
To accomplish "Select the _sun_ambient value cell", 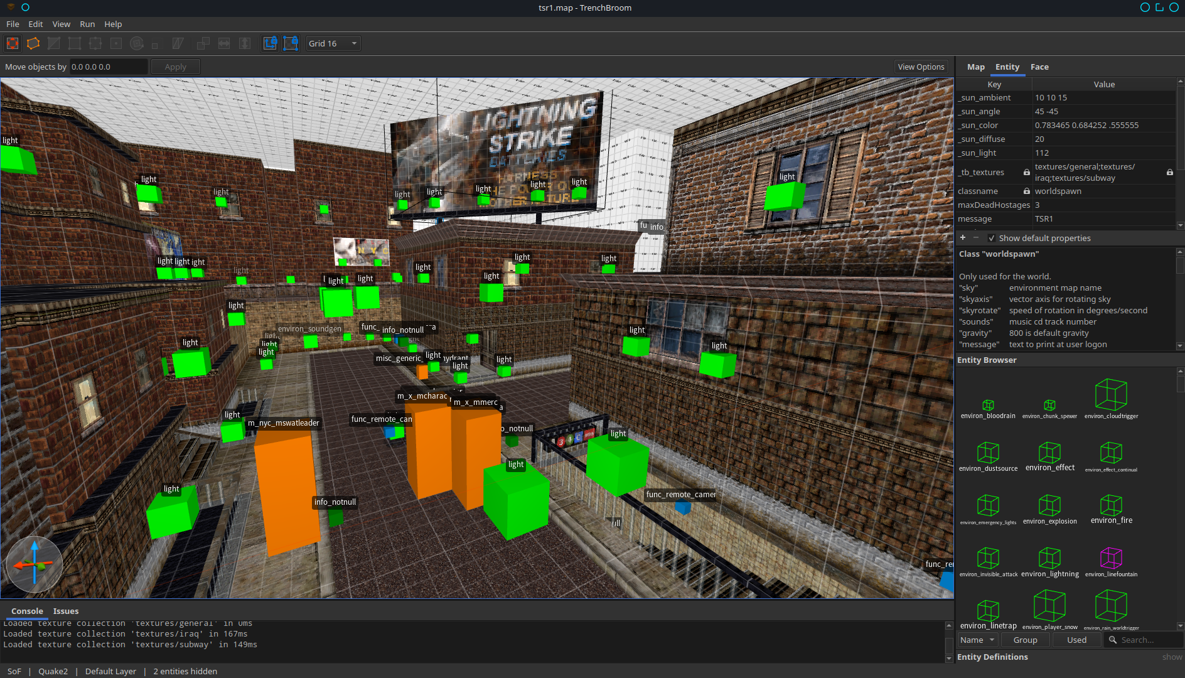I will tap(1103, 97).
